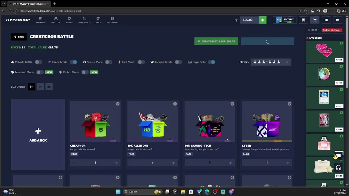Enable the Shared Mode switch

tap(109, 62)
